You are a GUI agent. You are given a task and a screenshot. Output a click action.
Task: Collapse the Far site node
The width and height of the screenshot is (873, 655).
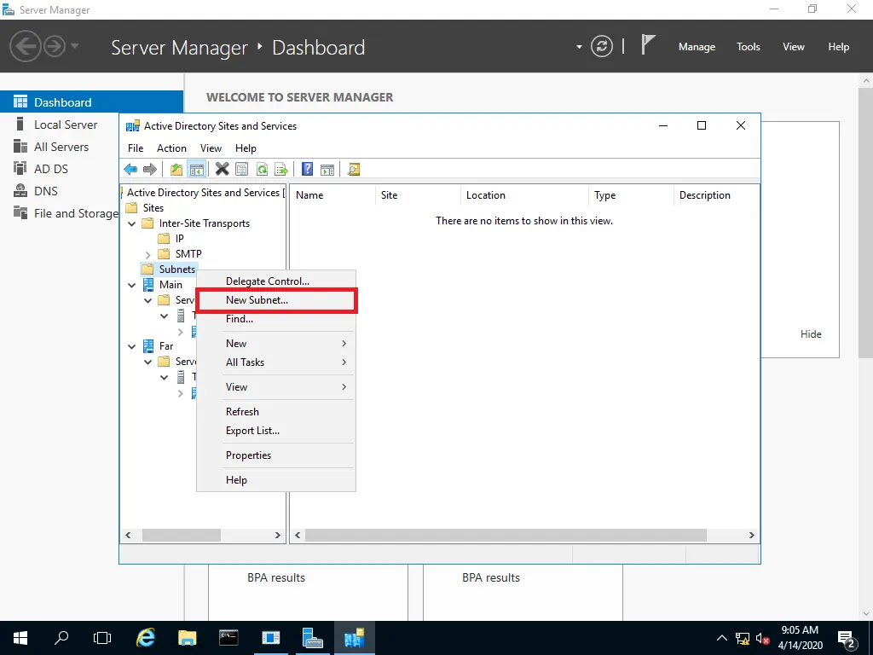132,346
